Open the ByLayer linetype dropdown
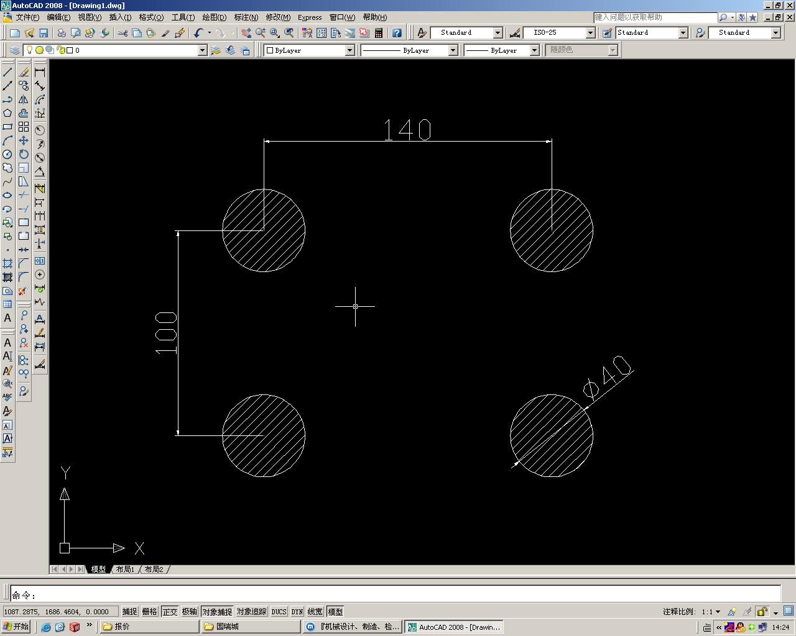This screenshot has height=636, width=796. coord(453,50)
